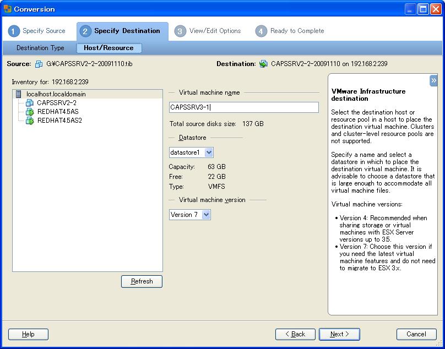Click 'Inventory for: 192.168.2.239' label
Image resolution: width=445 pixels, height=349 pixels.
(50, 82)
